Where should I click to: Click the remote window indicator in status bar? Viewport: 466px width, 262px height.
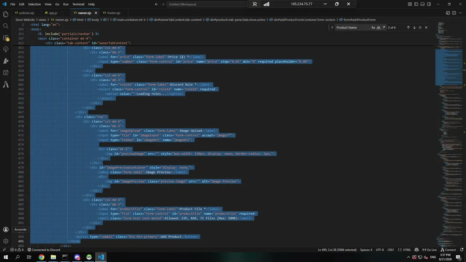(x=4, y=250)
